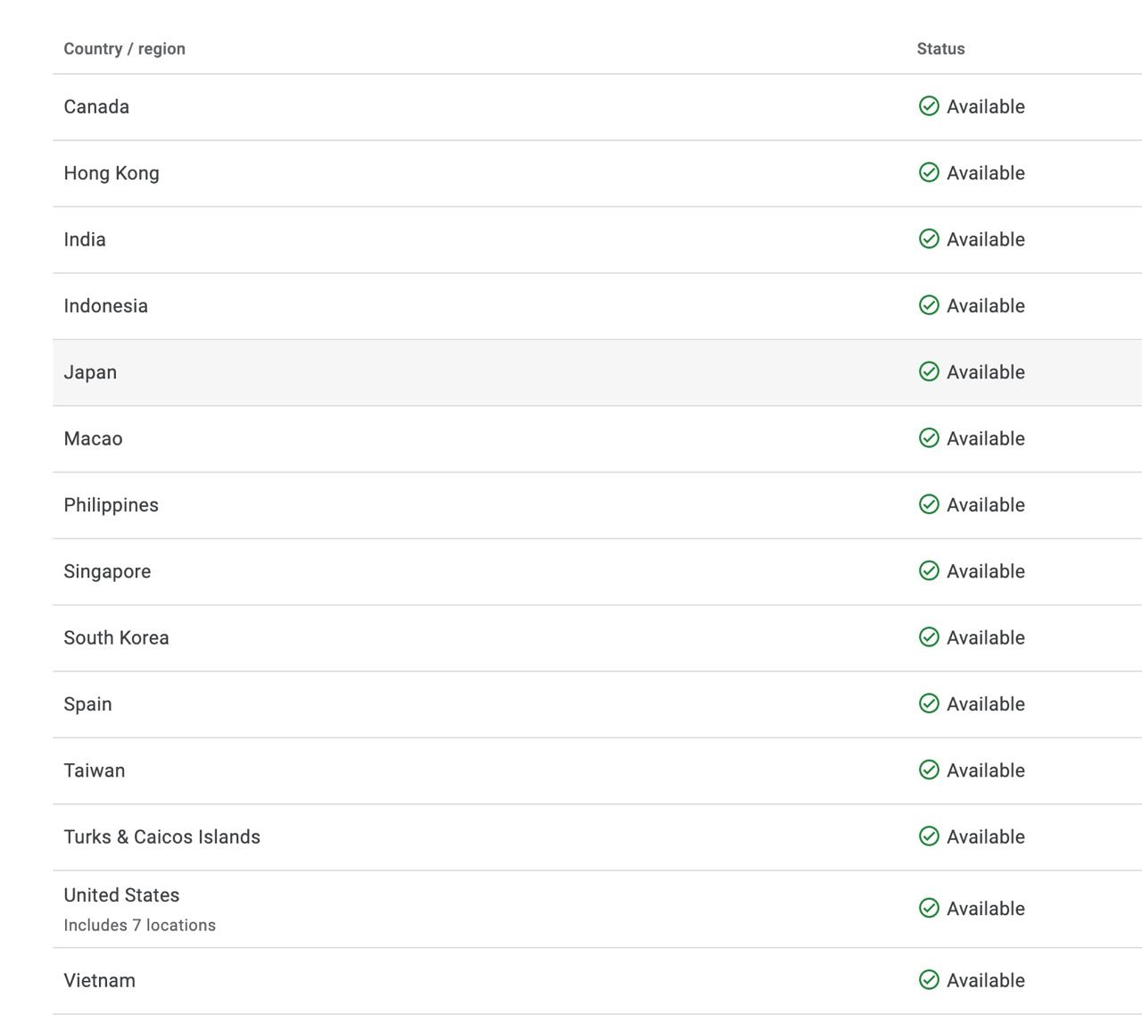Click the Available status text for Philippines
The image size is (1142, 1023).
tap(985, 505)
